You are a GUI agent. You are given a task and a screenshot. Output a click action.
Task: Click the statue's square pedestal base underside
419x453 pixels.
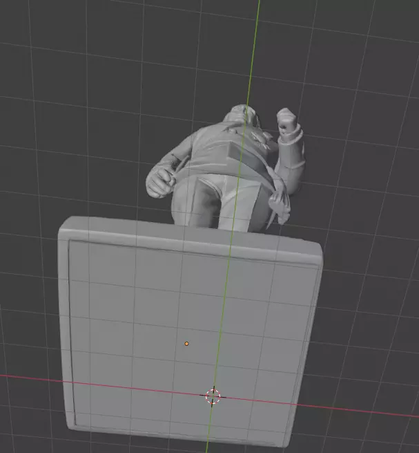coord(192,333)
